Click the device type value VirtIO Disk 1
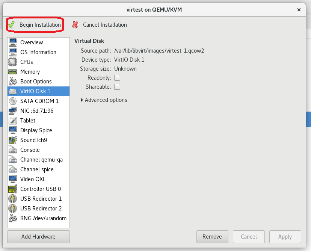The width and height of the screenshot is (311, 251). (129, 60)
